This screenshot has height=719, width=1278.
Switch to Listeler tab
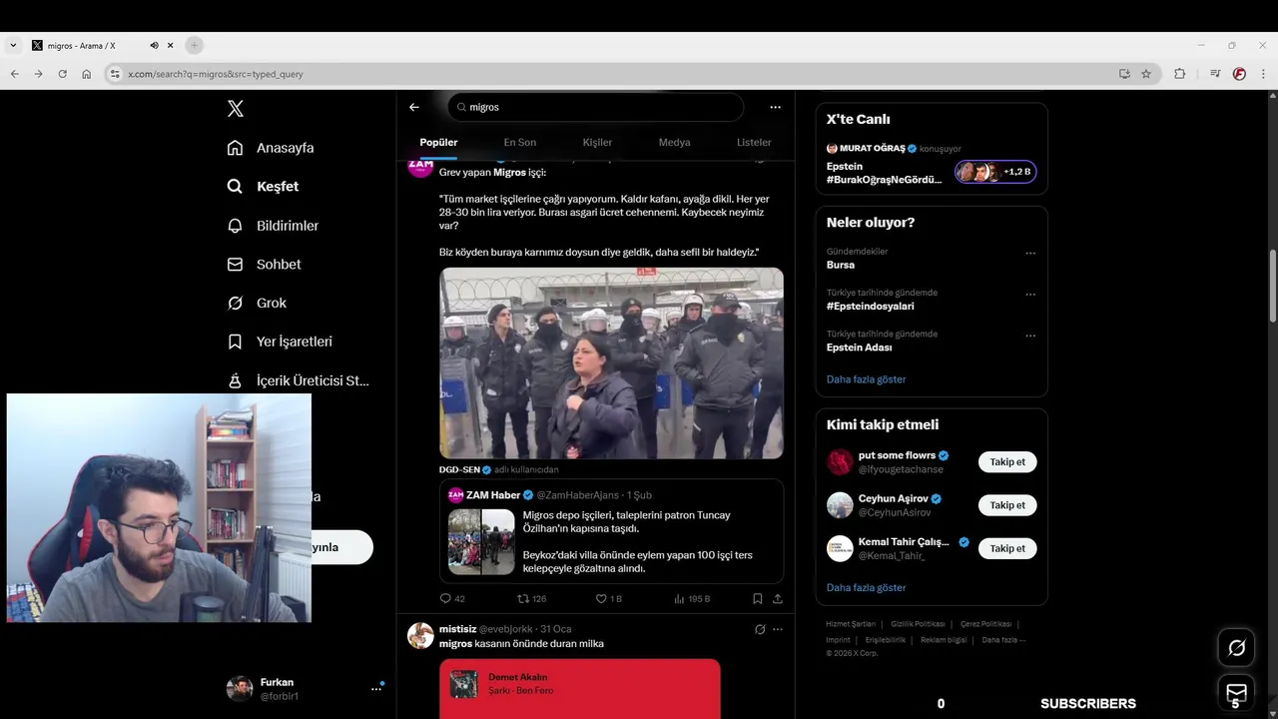[x=754, y=143]
